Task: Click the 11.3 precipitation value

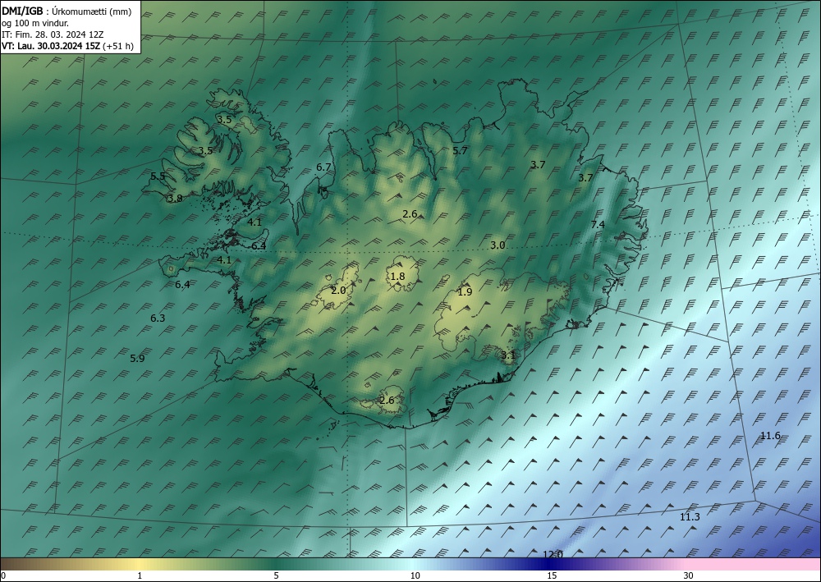Action: coord(690,517)
